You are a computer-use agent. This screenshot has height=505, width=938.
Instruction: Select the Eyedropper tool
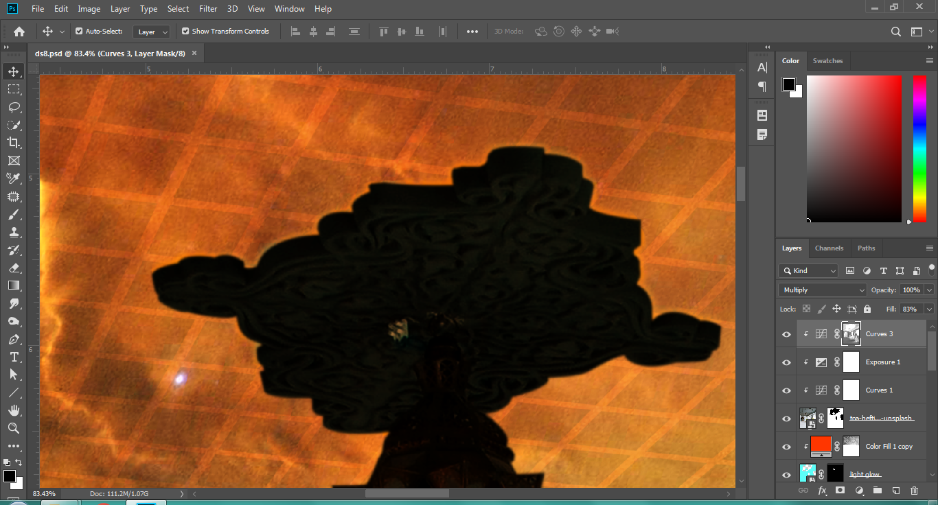pos(13,178)
